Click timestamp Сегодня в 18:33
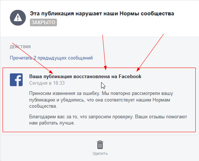This screenshot has width=199, height=161. [x=47, y=83]
